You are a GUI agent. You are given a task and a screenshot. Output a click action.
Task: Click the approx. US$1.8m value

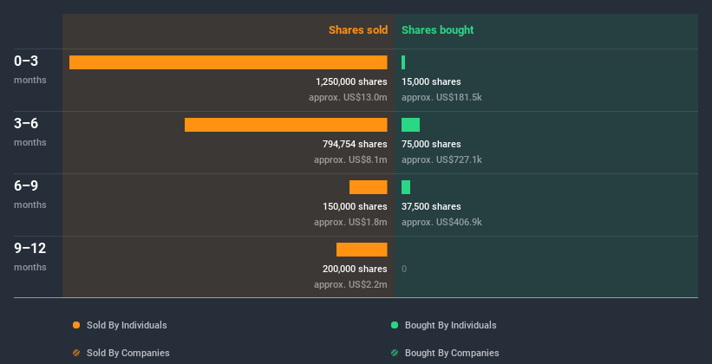(x=350, y=222)
